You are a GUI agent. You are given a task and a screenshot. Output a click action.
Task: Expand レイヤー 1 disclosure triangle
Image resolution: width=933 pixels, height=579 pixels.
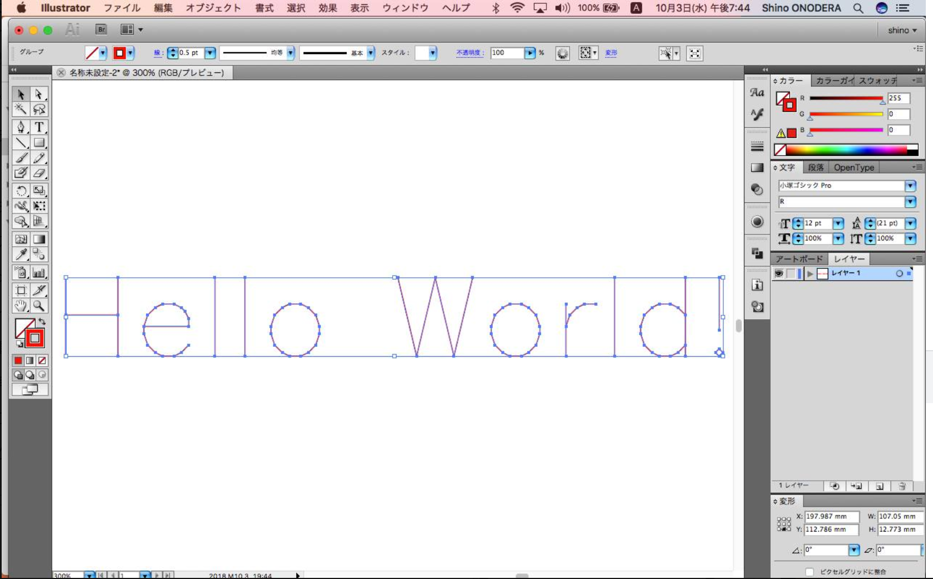pyautogui.click(x=810, y=274)
